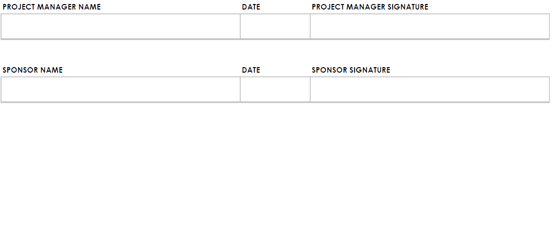Click the Sponsor Name input field
555x249 pixels.
click(x=121, y=89)
